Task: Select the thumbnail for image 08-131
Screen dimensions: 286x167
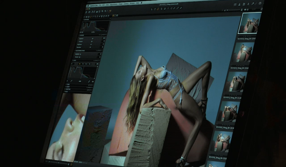Action: [x=236, y=82]
